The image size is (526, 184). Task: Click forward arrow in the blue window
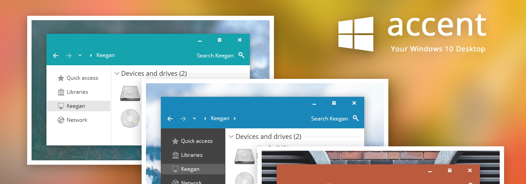[183, 118]
